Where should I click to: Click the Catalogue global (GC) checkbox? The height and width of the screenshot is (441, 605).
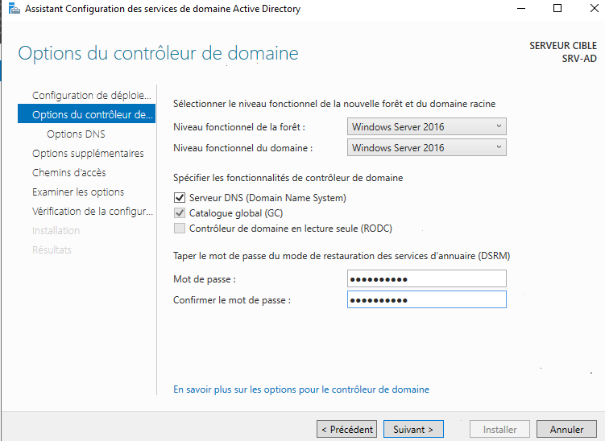[x=180, y=213]
